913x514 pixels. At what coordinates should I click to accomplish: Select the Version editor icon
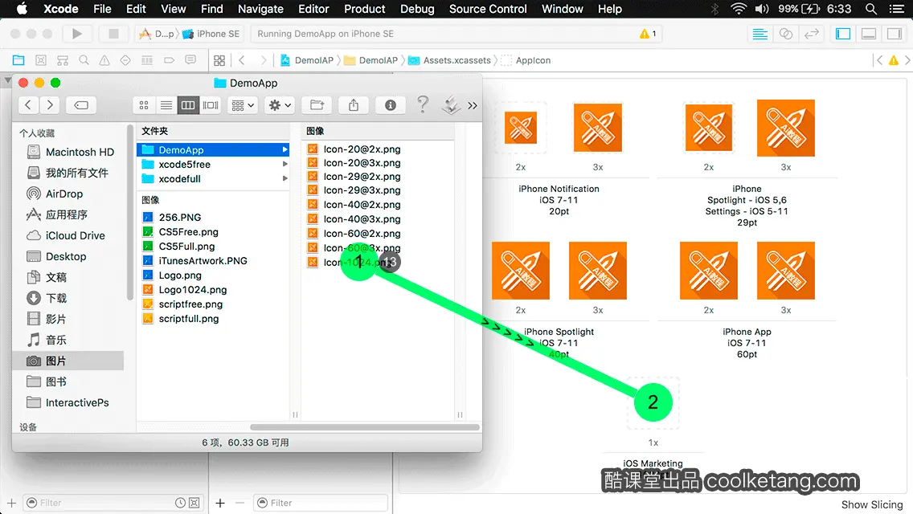tap(811, 34)
